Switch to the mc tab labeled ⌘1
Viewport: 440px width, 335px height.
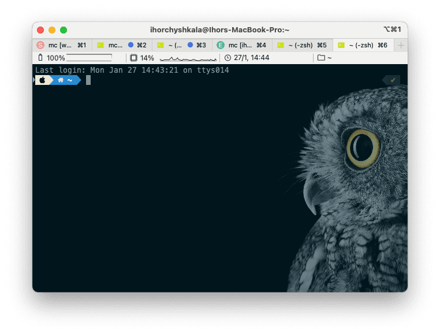62,45
